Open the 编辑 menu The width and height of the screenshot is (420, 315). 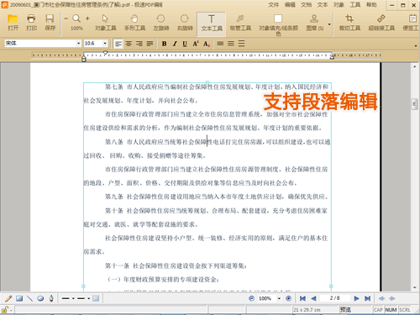290,5
